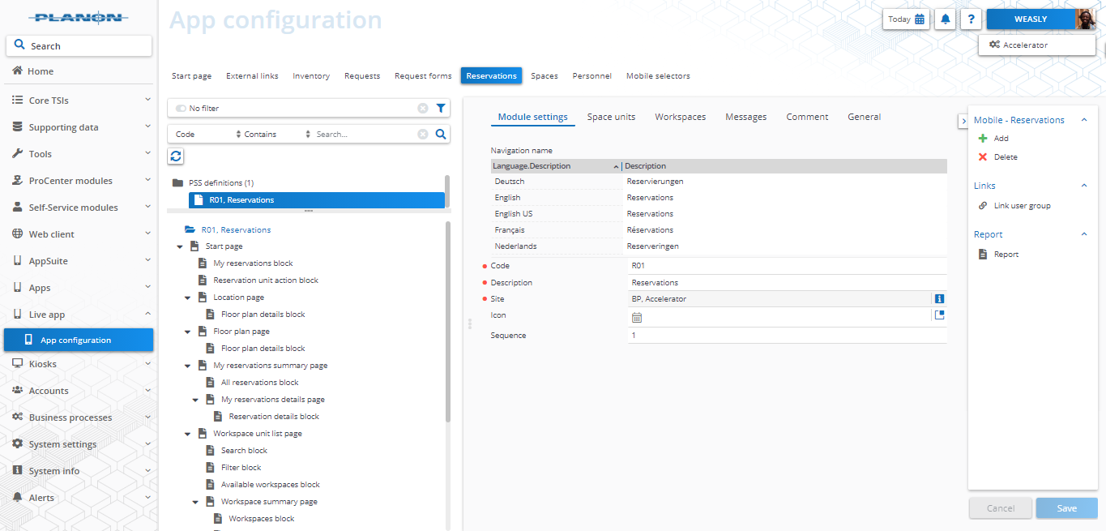
Task: Switch to the Spaces tab
Action: [544, 75]
